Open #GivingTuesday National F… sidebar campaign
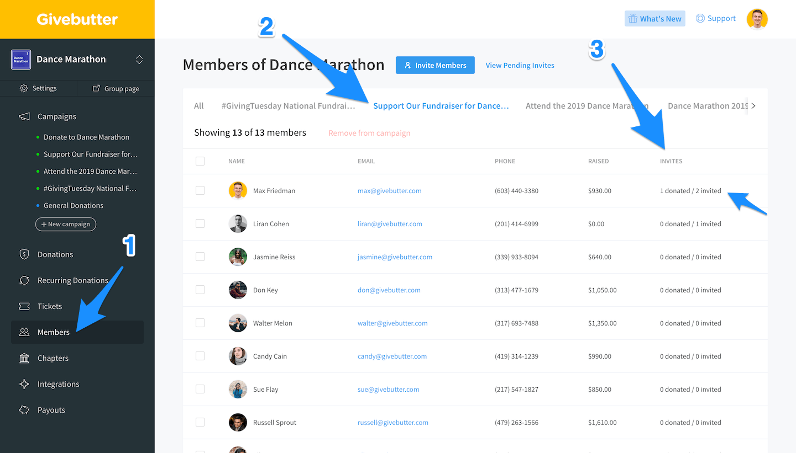Viewport: 796px width, 453px height. tap(90, 188)
